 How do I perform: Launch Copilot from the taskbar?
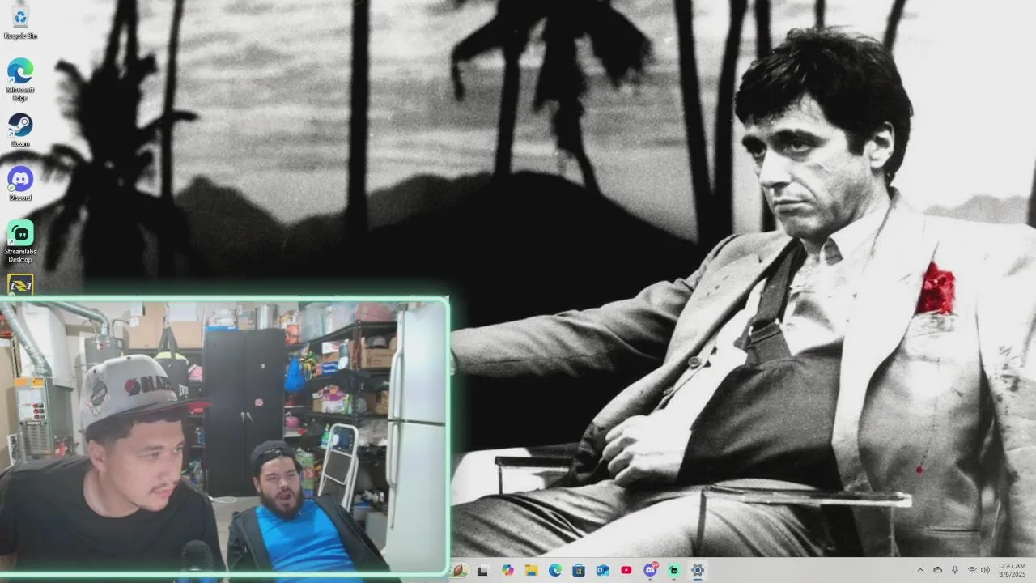(507, 570)
